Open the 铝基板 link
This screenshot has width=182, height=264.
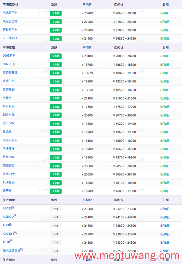7,190
